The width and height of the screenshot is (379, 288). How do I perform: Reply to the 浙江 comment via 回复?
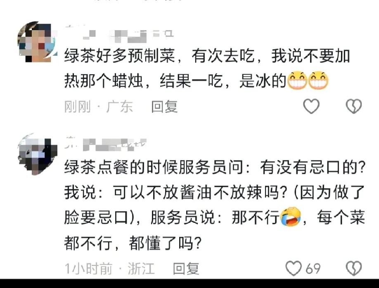pos(186,269)
